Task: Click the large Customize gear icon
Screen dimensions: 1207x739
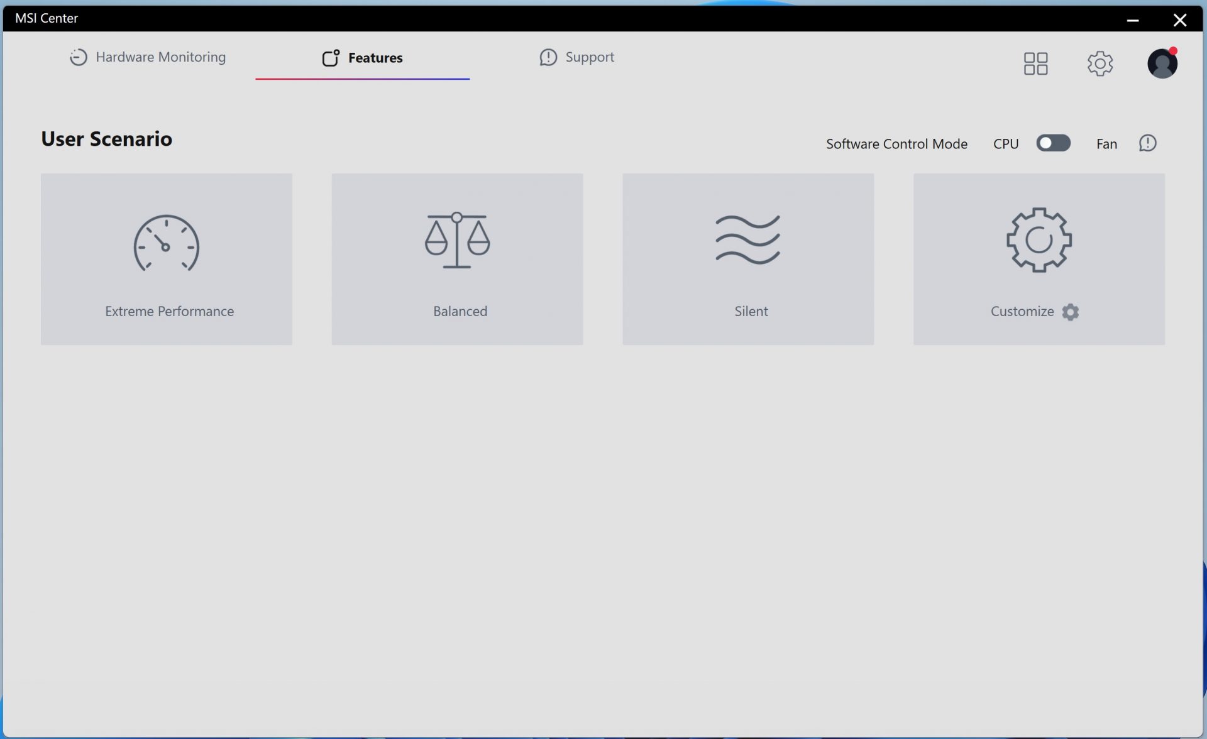Action: 1039,239
